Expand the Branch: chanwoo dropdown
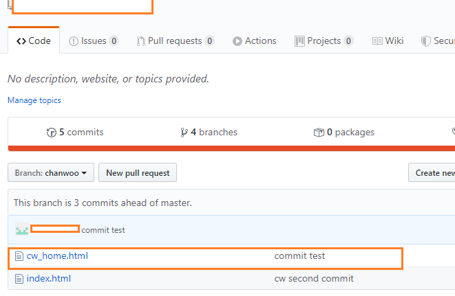Image resolution: width=455 pixels, height=296 pixels. pos(51,172)
